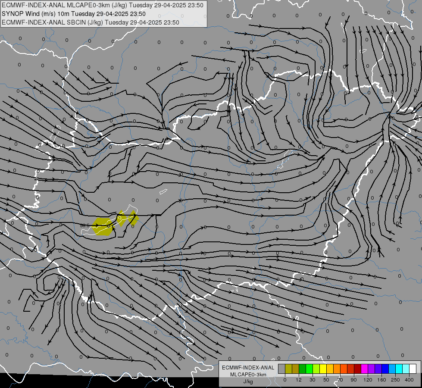Image resolution: width=422 pixels, height=388 pixels.
Task: Click the legend tick label 250
Action: [395, 380]
